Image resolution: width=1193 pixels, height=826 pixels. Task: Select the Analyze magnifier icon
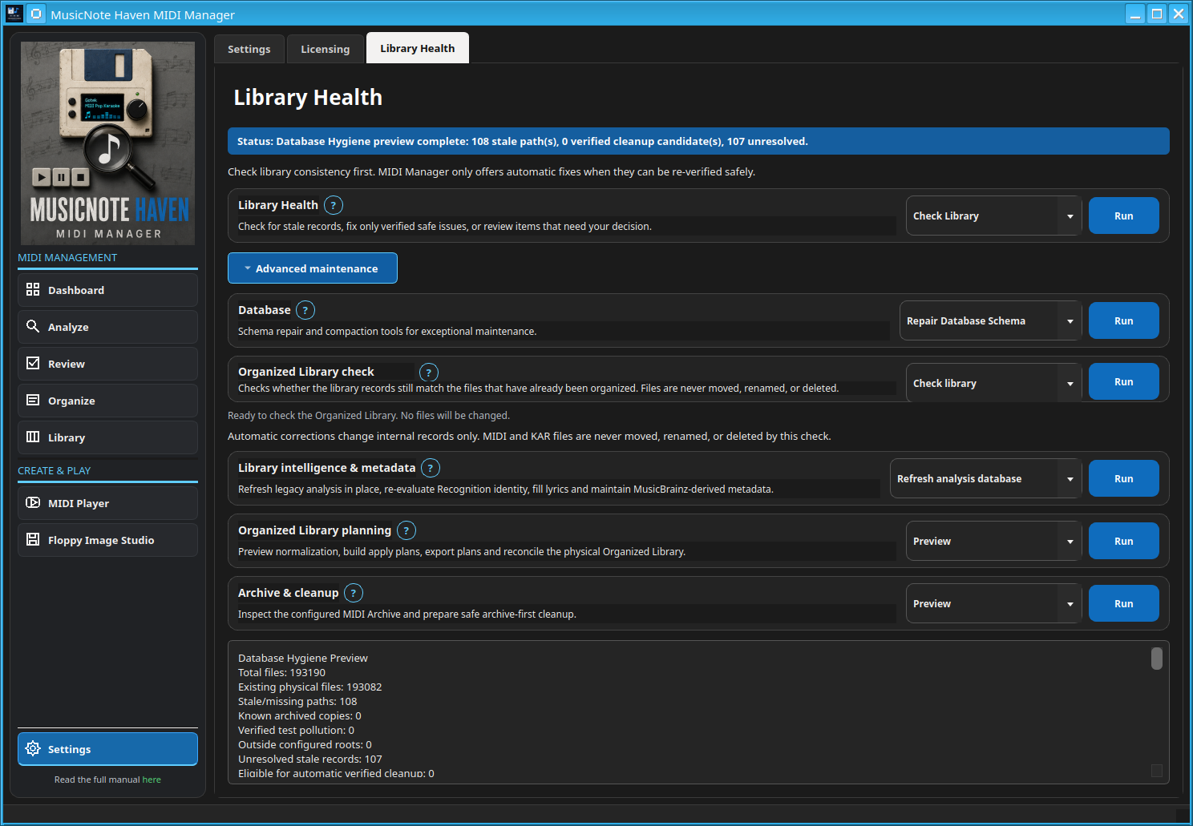[33, 326]
